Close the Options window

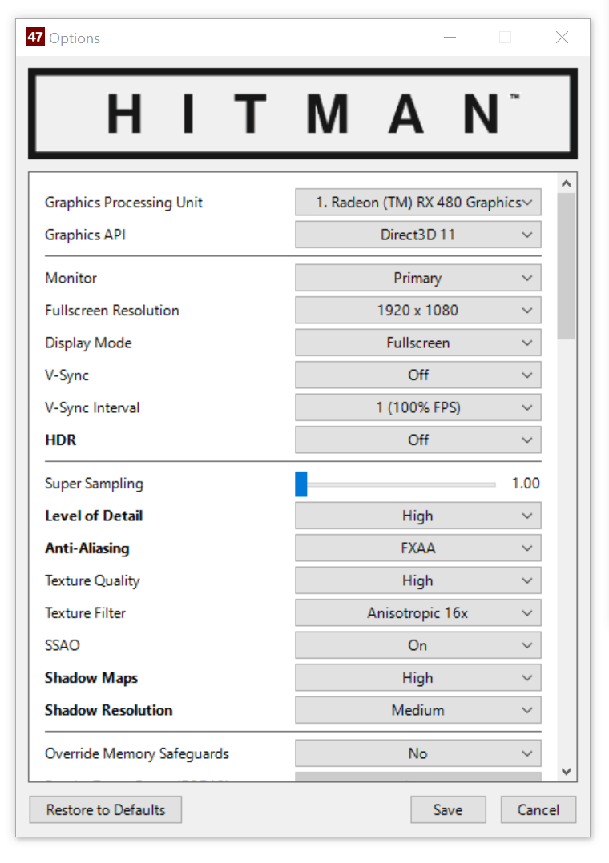563,38
